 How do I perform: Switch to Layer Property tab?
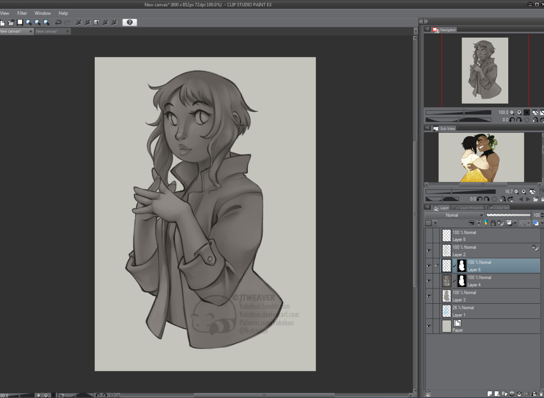tap(467, 208)
